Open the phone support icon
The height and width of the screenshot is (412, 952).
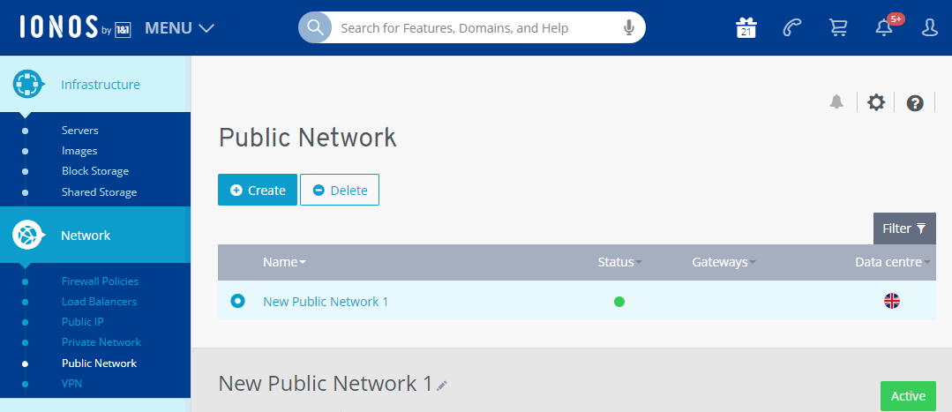[791, 28]
